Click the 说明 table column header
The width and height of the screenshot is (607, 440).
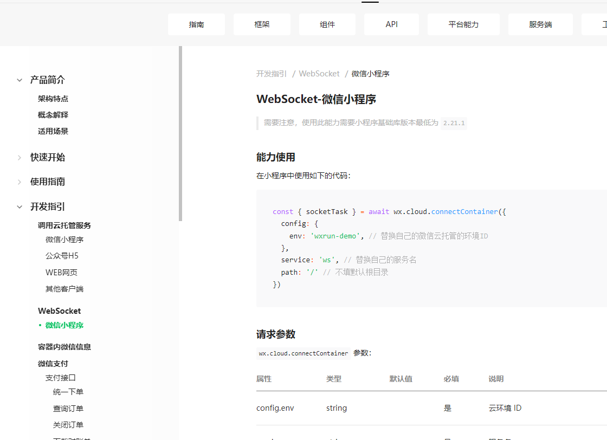[496, 379]
